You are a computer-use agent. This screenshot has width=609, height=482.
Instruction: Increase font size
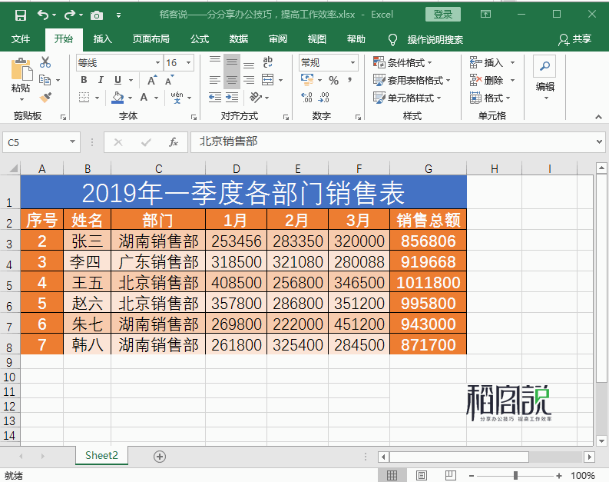click(152, 80)
